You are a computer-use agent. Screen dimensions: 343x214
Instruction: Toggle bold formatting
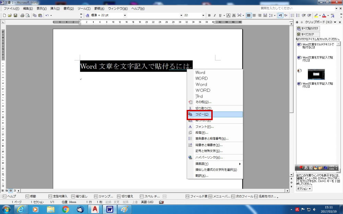[x=209, y=15]
